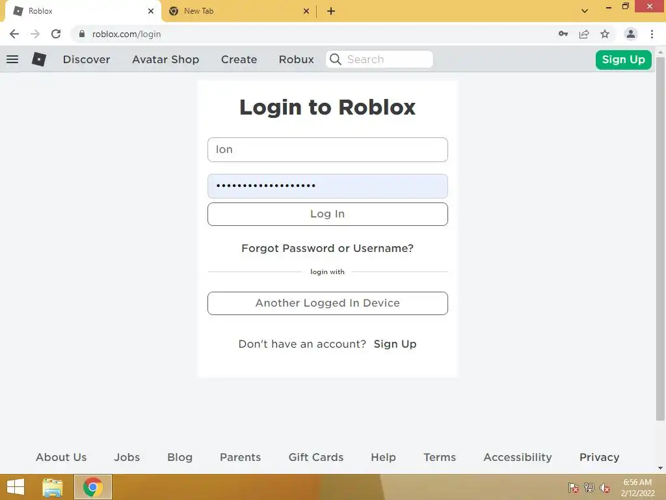
Task: Open Robux in the navbar
Action: point(297,59)
